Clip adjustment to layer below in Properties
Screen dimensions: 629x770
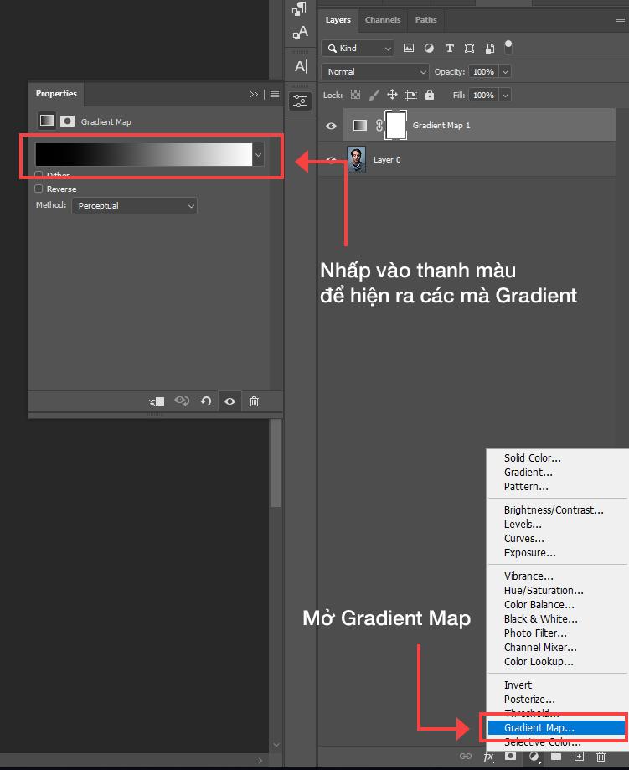157,401
